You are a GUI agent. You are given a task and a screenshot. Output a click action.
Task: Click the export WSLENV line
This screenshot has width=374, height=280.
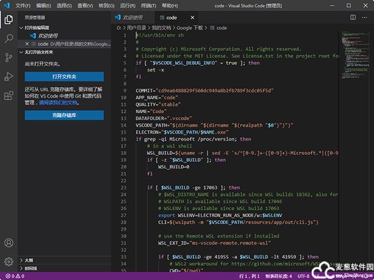tap(220, 215)
